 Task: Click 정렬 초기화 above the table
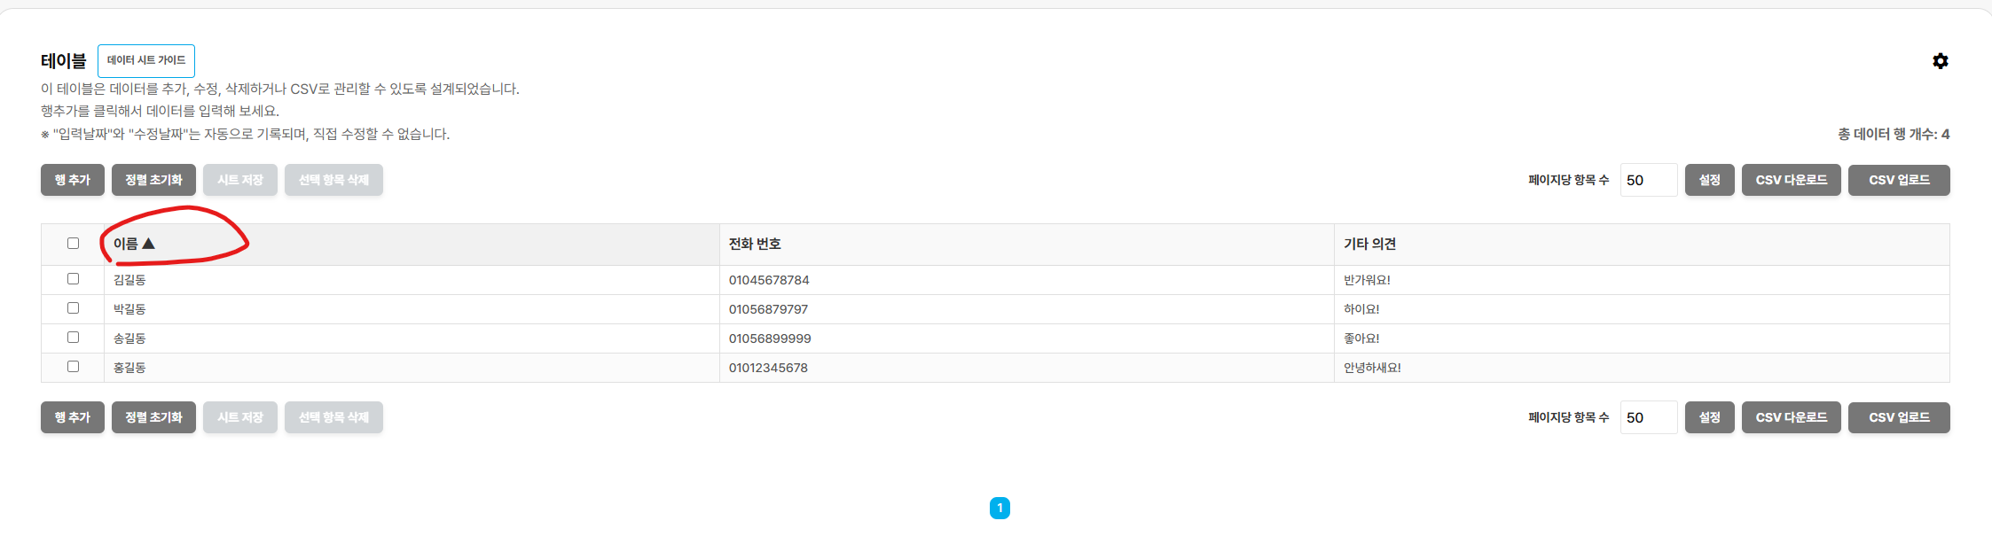(x=153, y=180)
